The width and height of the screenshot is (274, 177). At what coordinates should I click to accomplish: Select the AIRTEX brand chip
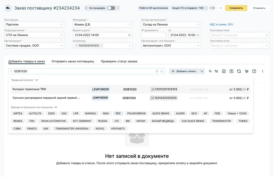point(18,114)
